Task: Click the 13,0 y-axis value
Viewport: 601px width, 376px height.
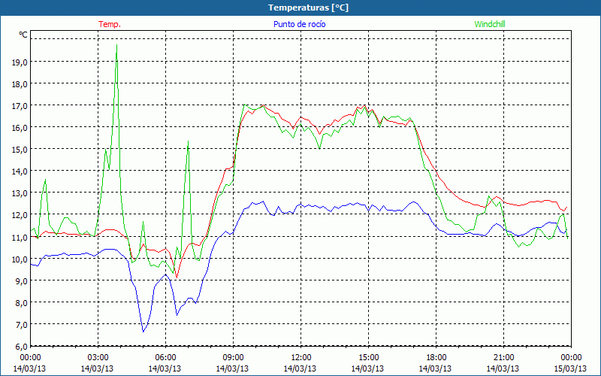Action: (20, 193)
